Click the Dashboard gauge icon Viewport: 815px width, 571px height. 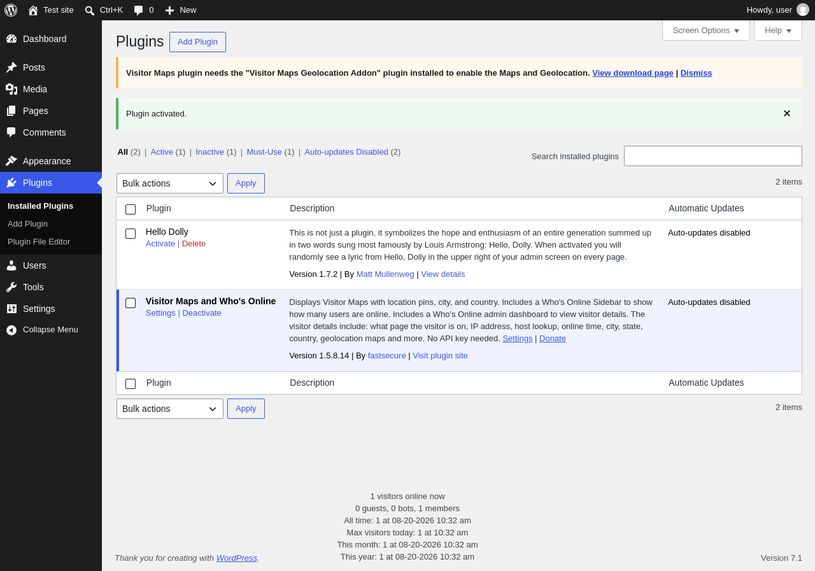tap(11, 39)
